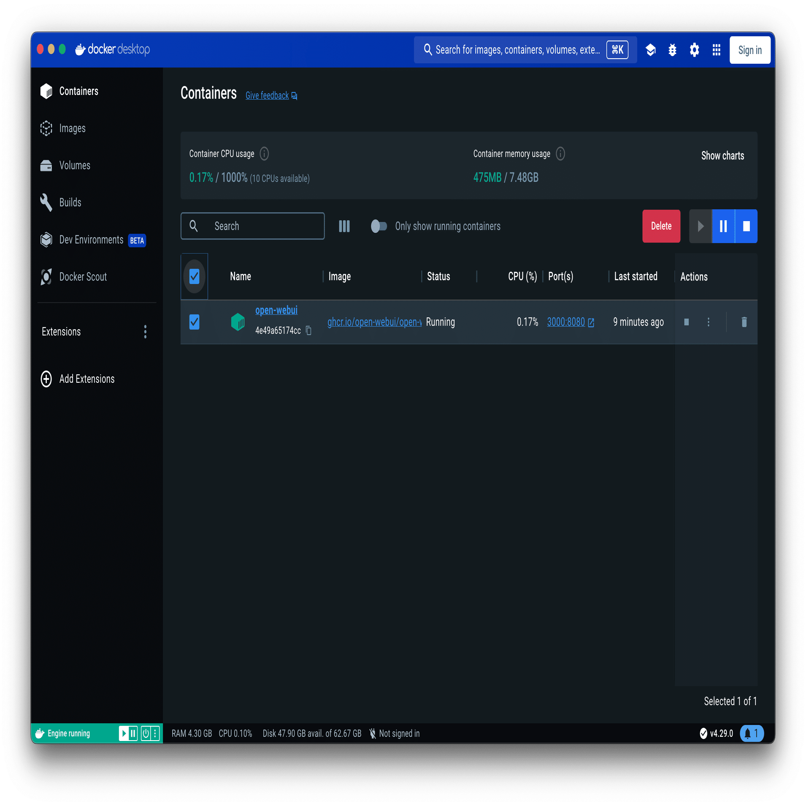The width and height of the screenshot is (806, 806).
Task: Open the engine options dots in status bar
Action: (x=155, y=733)
